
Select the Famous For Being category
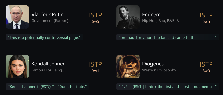pyautogui.click(x=48, y=70)
